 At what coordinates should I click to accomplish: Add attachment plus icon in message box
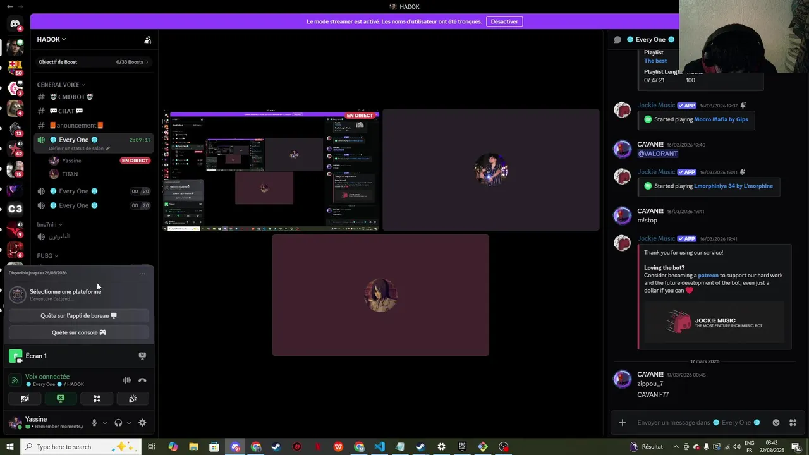pos(623,422)
